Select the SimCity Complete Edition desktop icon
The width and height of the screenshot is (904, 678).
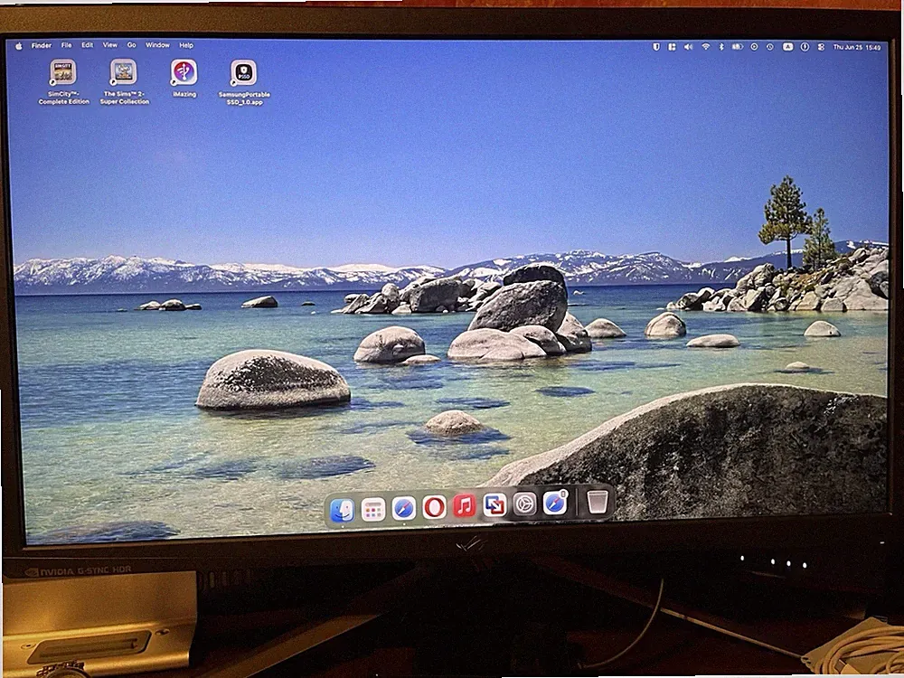[x=63, y=72]
